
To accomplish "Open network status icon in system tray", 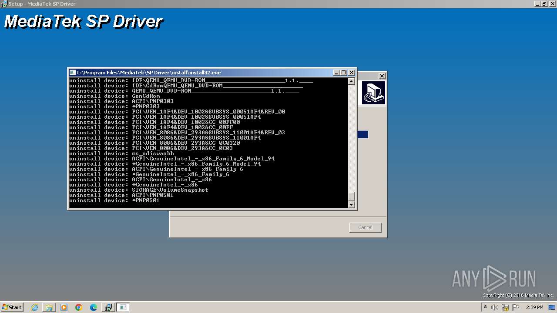I will 505,307.
